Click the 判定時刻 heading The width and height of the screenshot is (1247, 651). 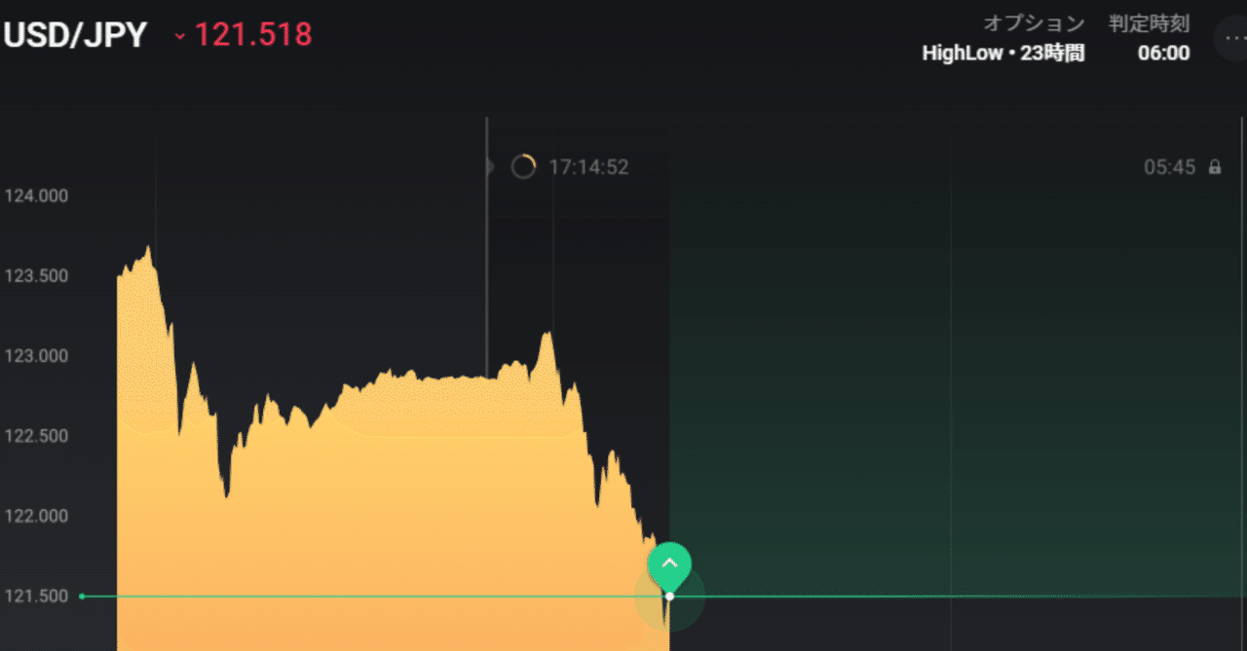[1149, 23]
